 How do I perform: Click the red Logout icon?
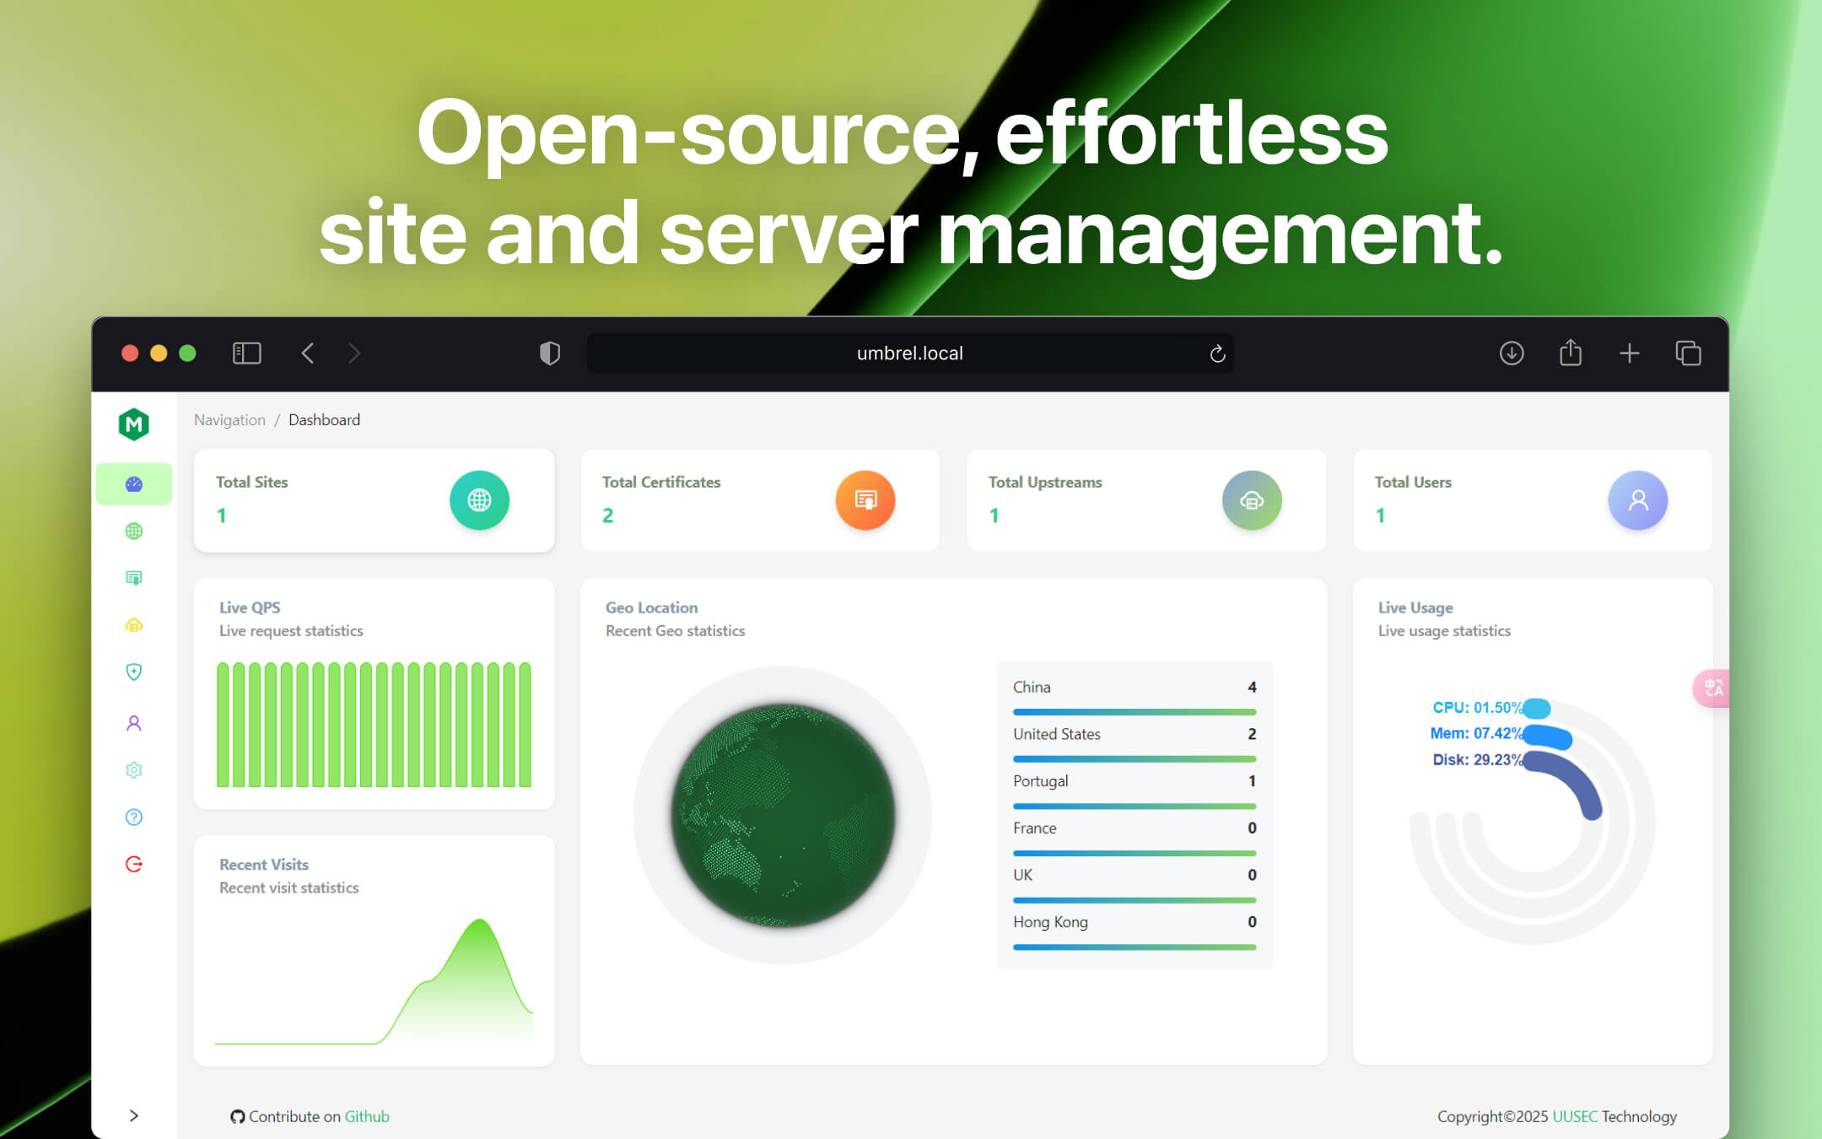point(134,864)
